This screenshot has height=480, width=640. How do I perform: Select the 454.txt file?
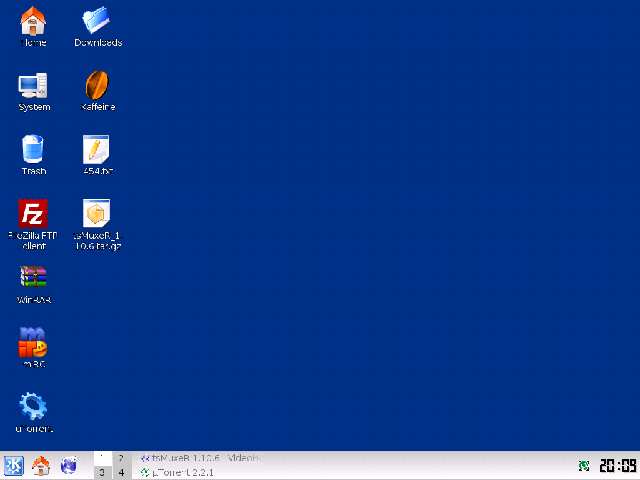coord(97,150)
